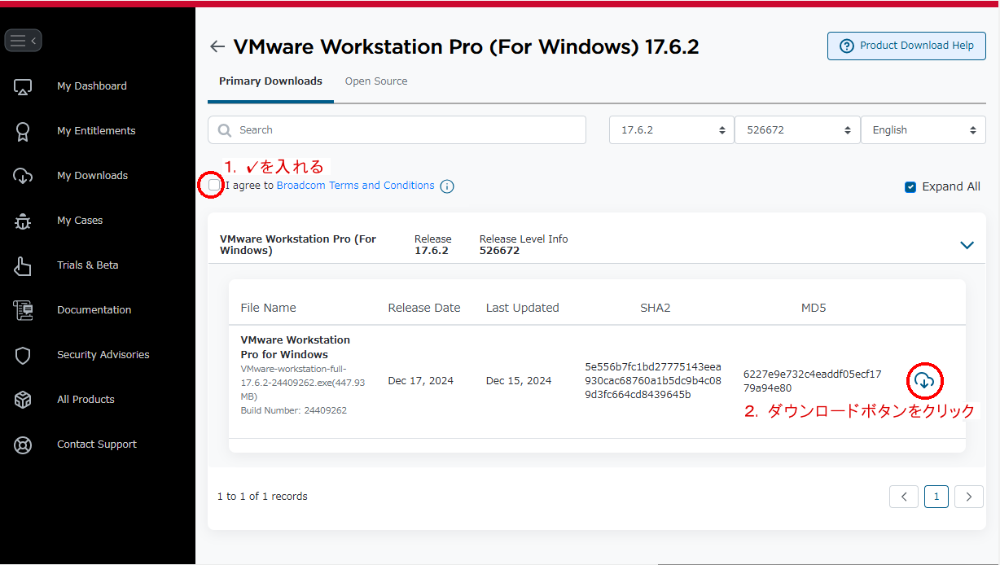
Task: Click the SHA2 column header
Action: (x=656, y=308)
